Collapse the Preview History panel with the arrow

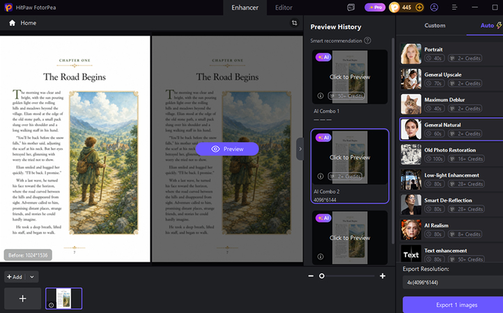pyautogui.click(x=300, y=149)
